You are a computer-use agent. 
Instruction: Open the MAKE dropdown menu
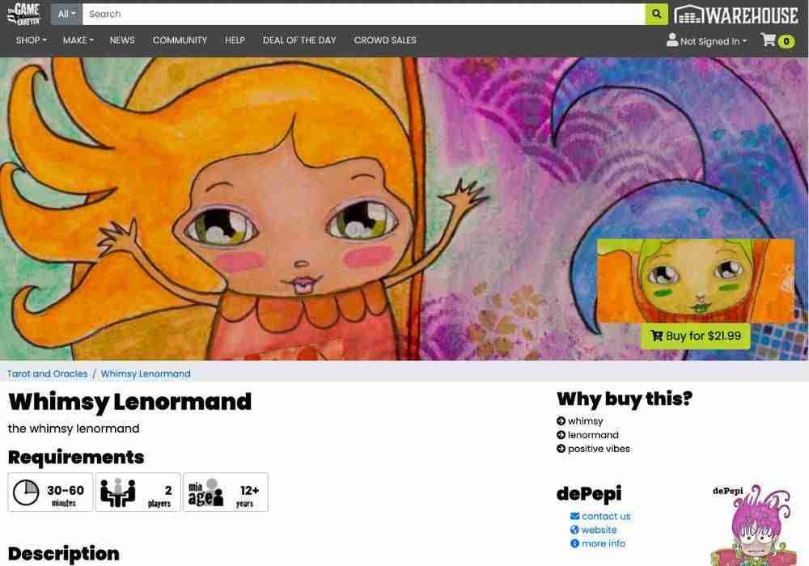tap(78, 40)
